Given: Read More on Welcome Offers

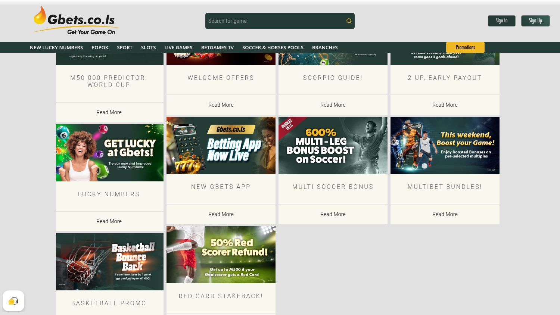Looking at the screenshot, I should tap(221, 105).
